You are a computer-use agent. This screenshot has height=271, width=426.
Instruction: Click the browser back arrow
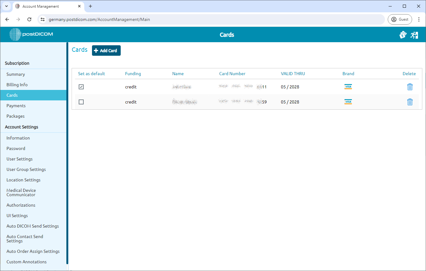click(7, 19)
